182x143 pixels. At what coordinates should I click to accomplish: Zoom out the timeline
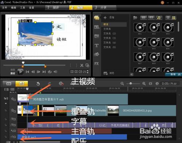coord(122,84)
